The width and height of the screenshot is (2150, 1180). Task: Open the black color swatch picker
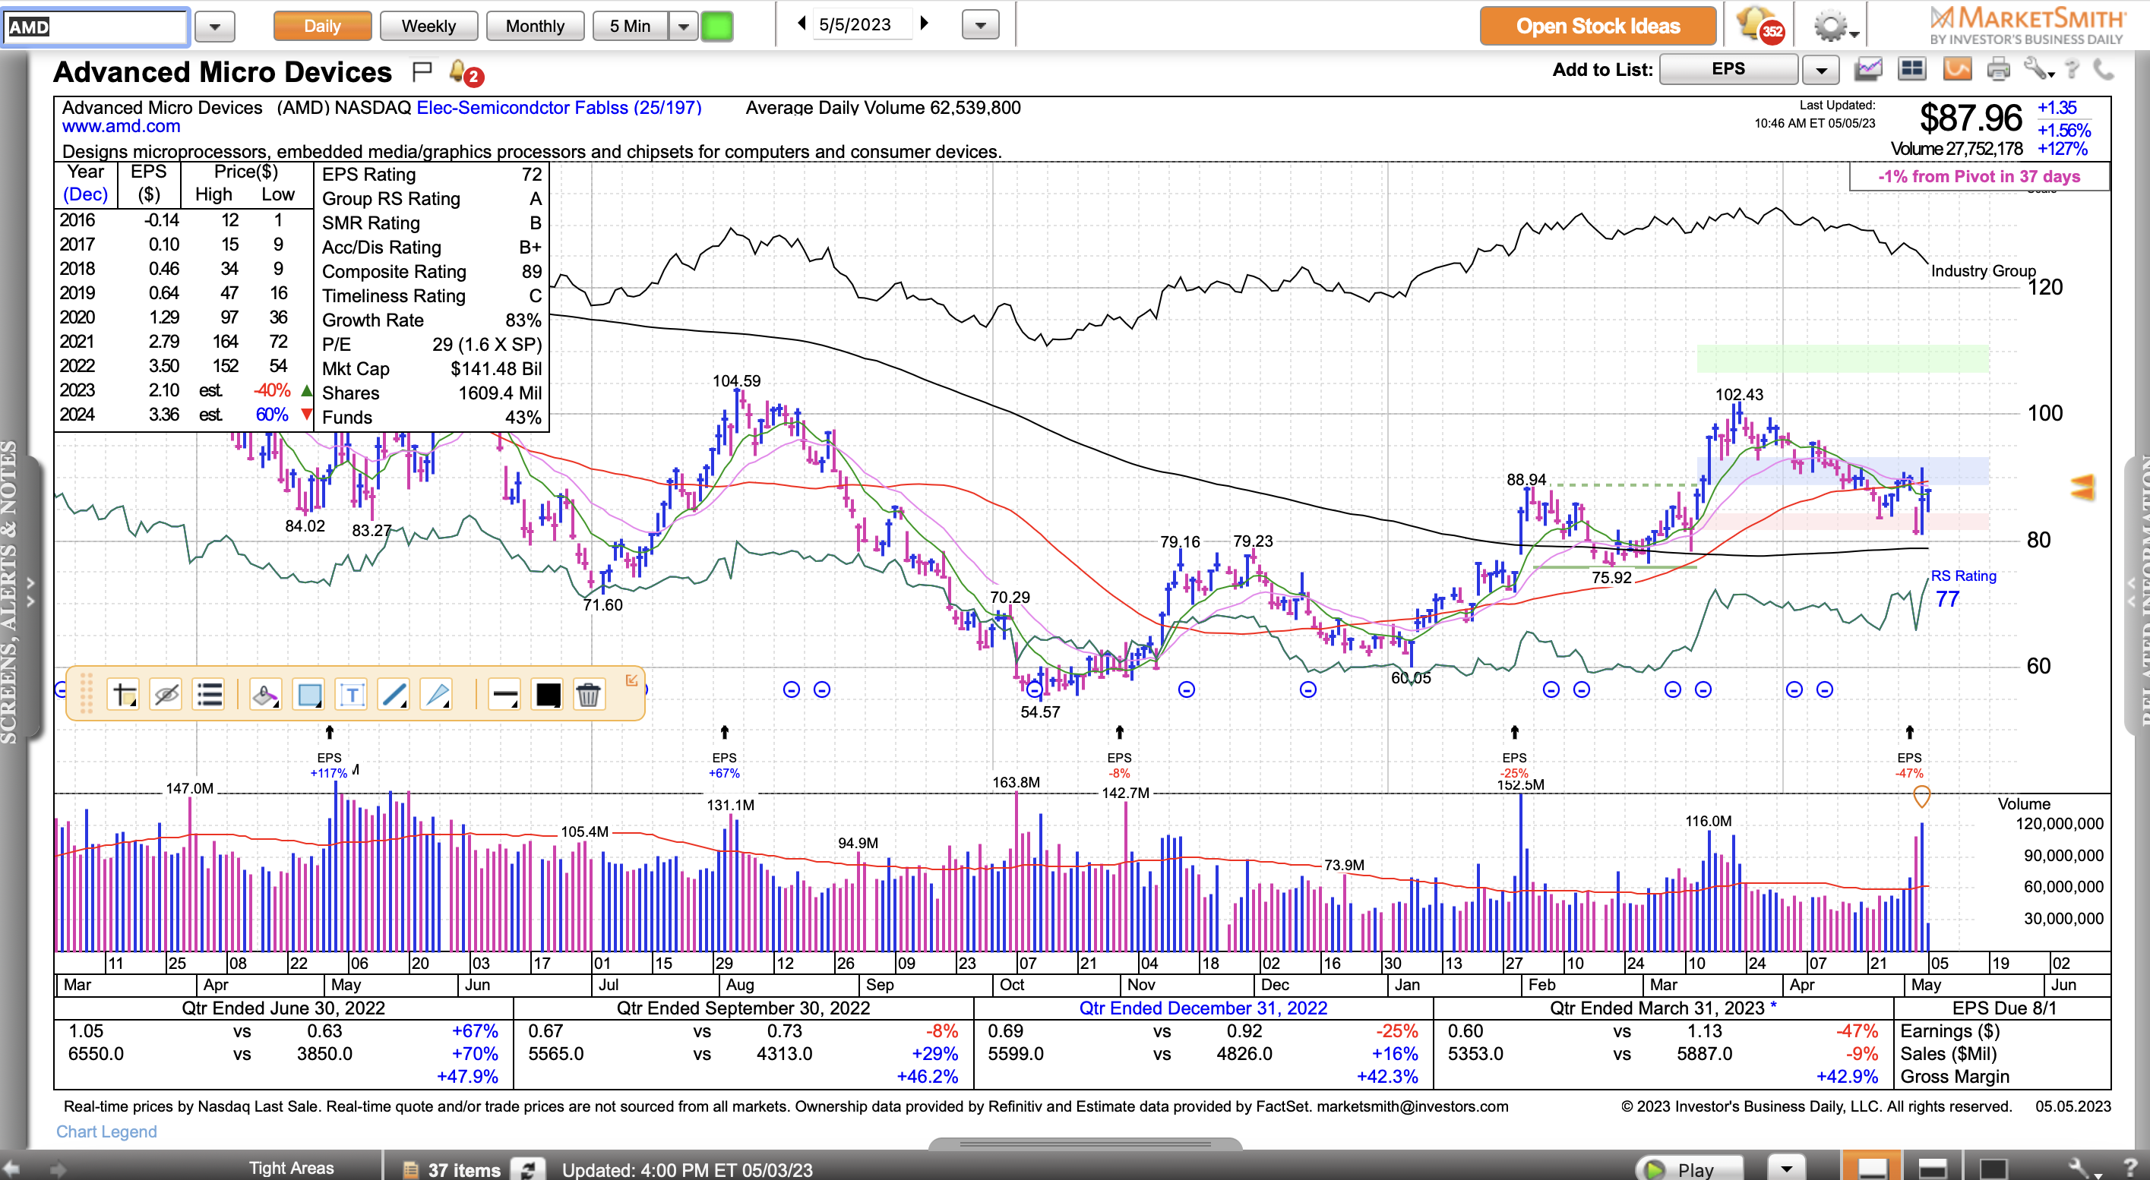(548, 694)
